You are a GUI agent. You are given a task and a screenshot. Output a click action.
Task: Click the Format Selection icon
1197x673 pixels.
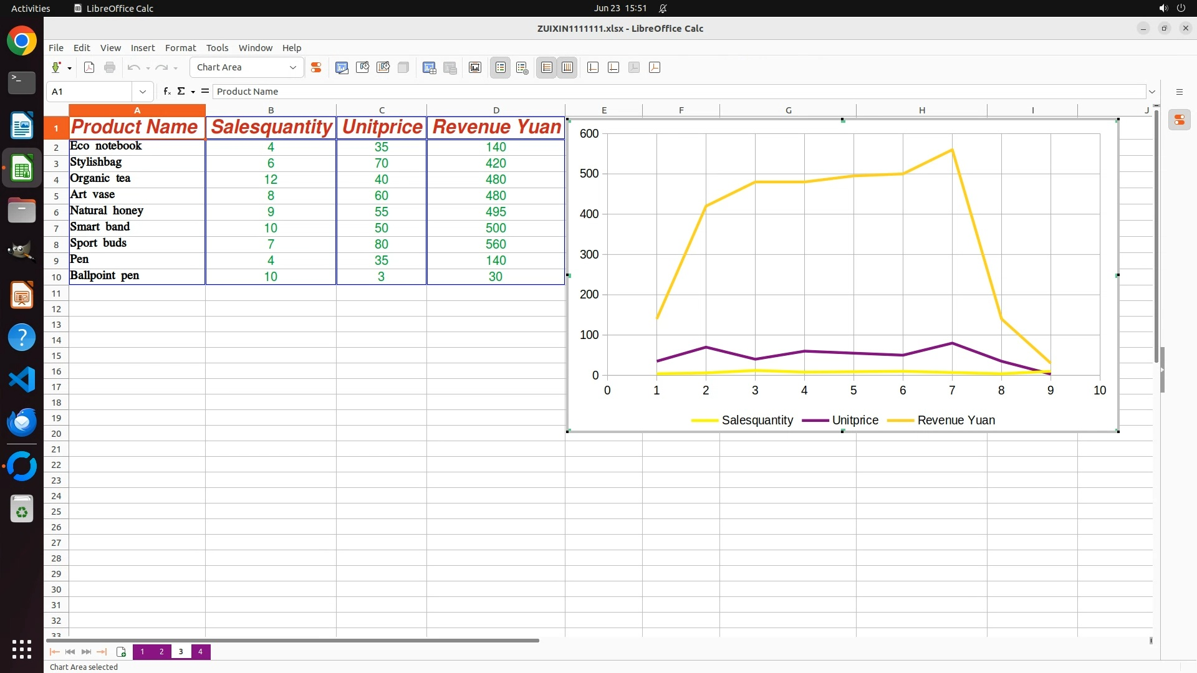pos(316,67)
